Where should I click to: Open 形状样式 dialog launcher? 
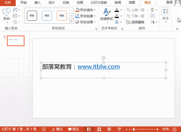click(96, 29)
